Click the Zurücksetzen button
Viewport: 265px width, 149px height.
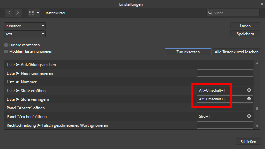[188, 52]
